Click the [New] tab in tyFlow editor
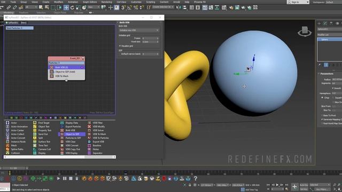Viewport: 342px width, 192px height. point(24,22)
